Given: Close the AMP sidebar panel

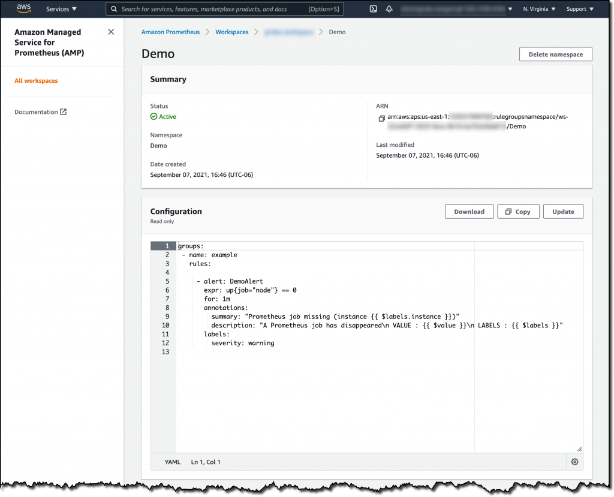Looking at the screenshot, I should (x=111, y=31).
